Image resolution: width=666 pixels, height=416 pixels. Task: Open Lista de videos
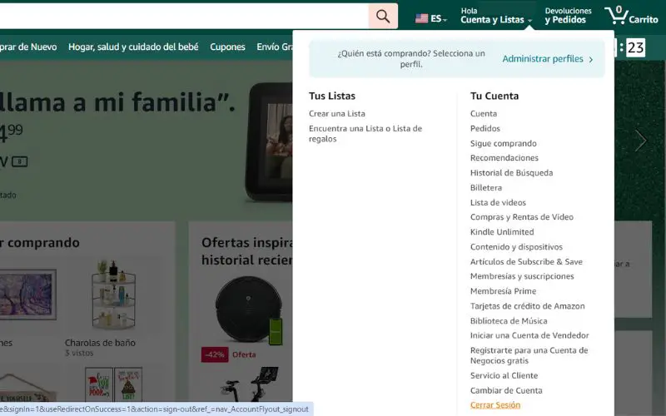498,202
